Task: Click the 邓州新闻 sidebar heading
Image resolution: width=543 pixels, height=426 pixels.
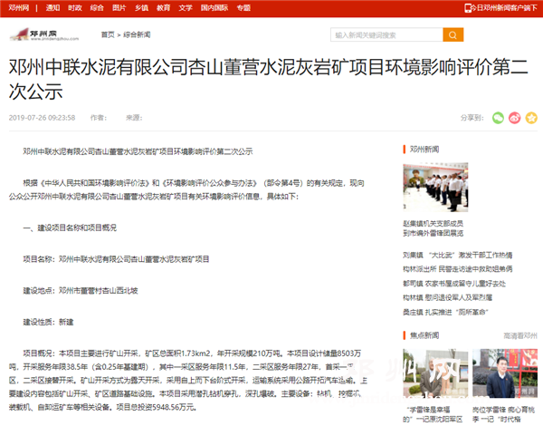Action: (424, 150)
